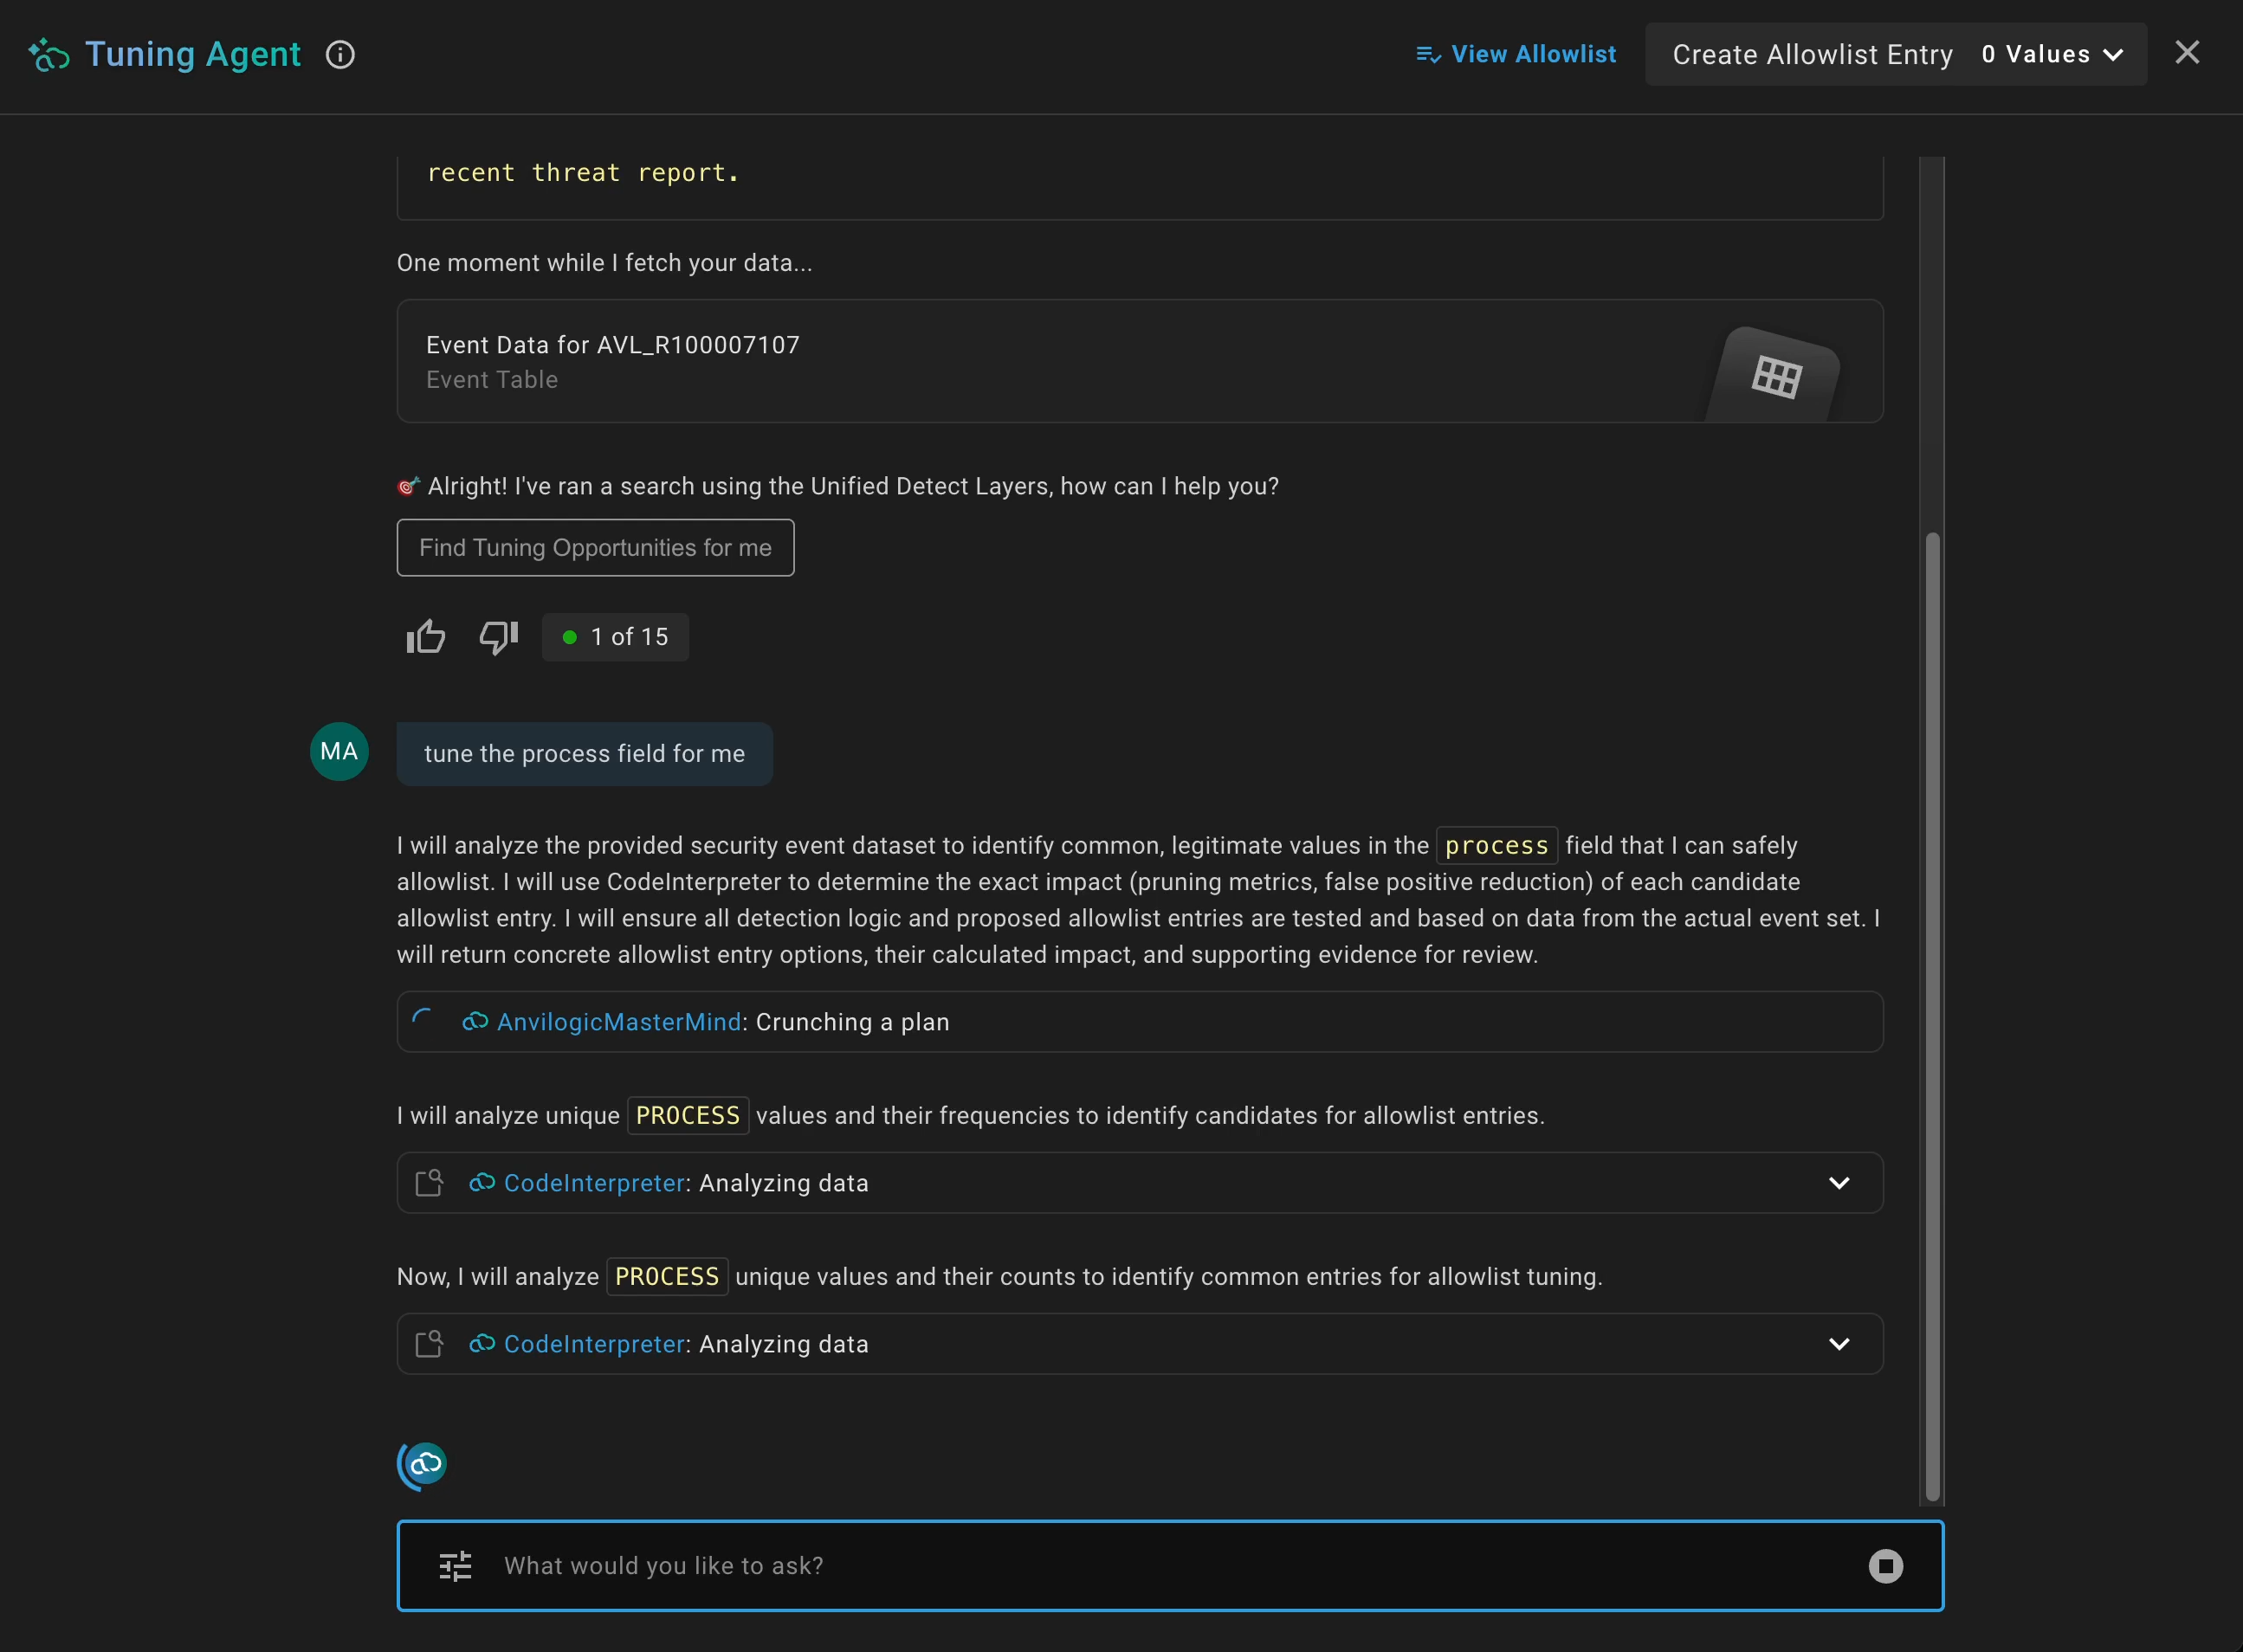
Task: Click the Tuning Agent logo icon
Action: point(48,55)
